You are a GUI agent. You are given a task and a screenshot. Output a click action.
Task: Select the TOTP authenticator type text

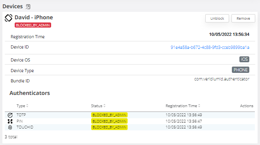coord(21,115)
